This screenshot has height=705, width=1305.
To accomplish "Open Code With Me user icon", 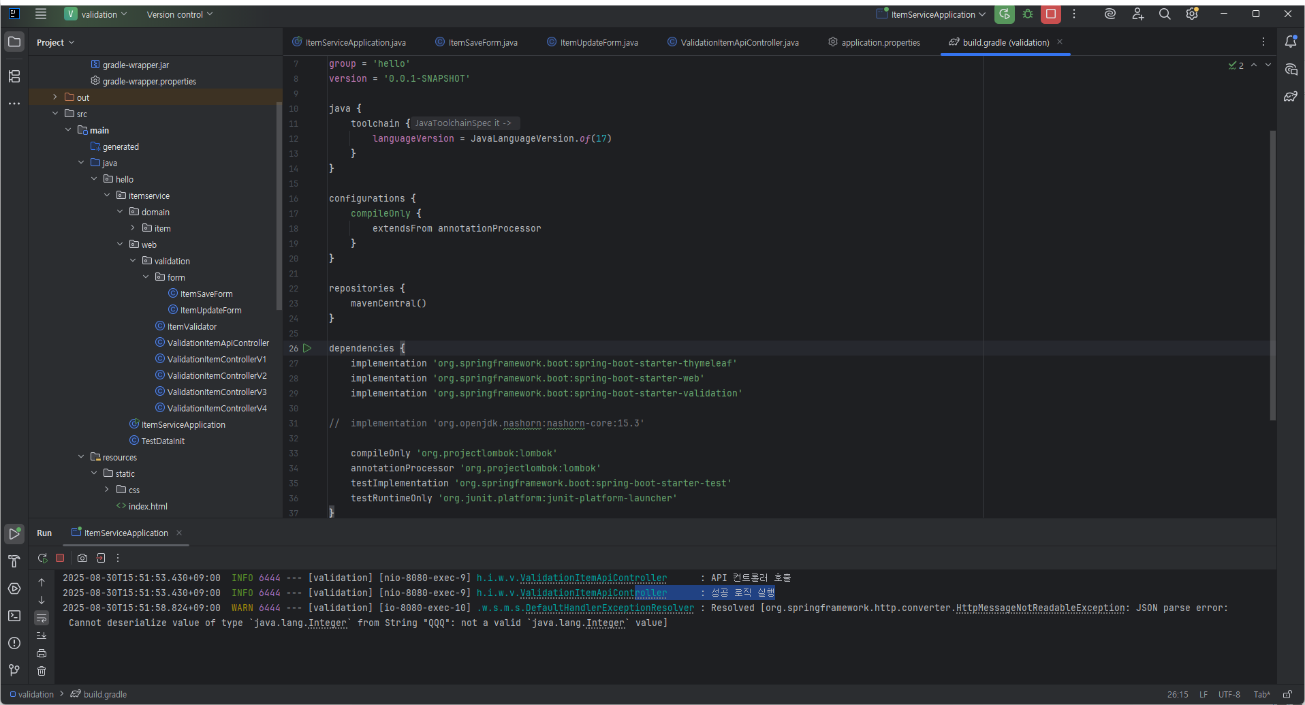I will [x=1137, y=14].
